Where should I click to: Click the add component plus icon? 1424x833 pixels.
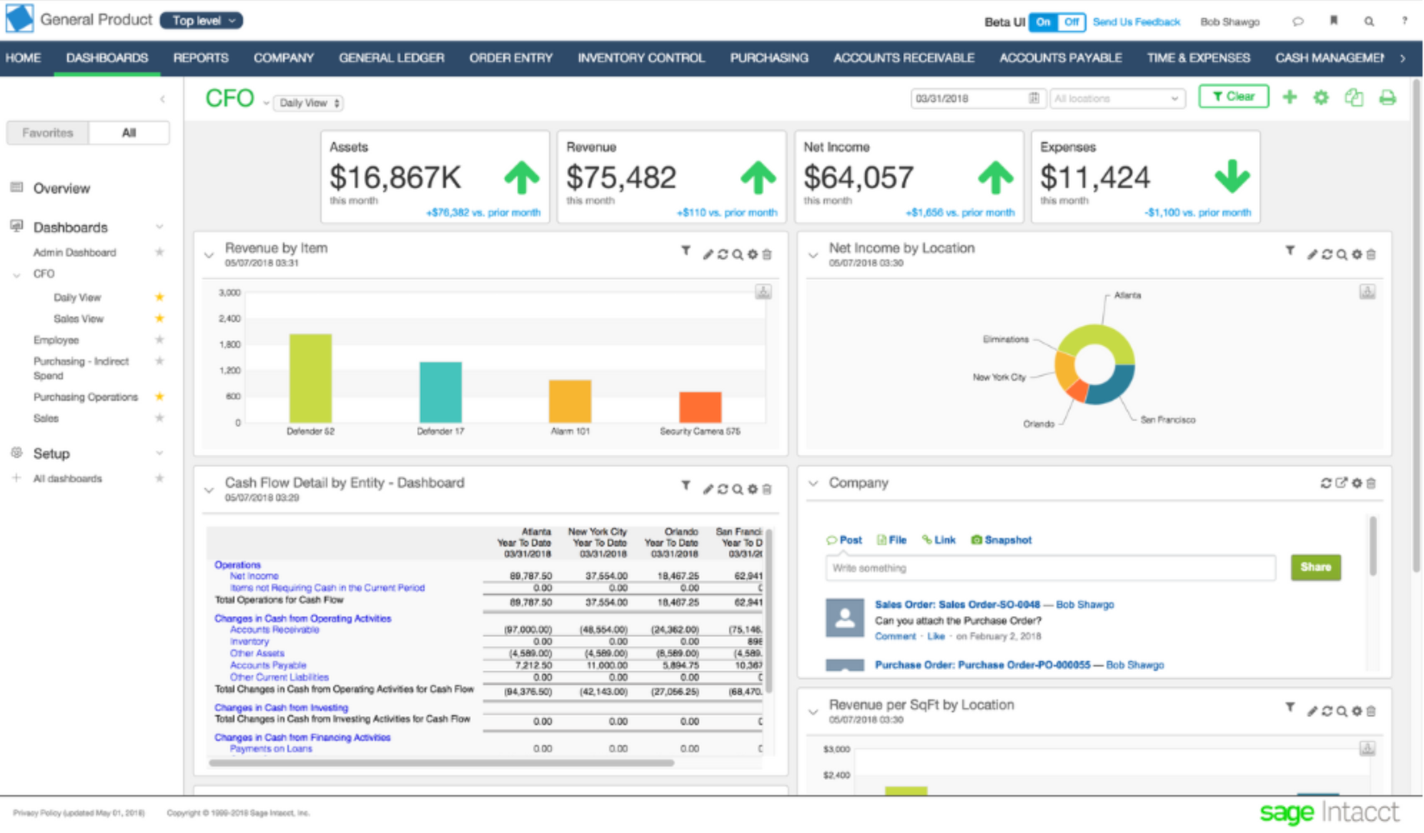point(1289,98)
